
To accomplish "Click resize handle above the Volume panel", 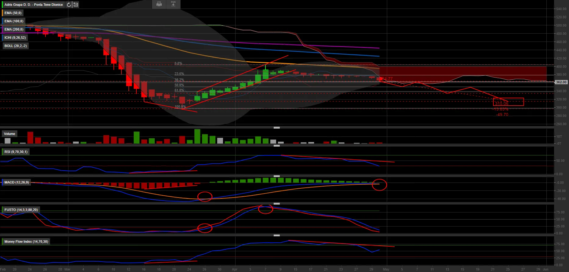I will tap(276, 128).
